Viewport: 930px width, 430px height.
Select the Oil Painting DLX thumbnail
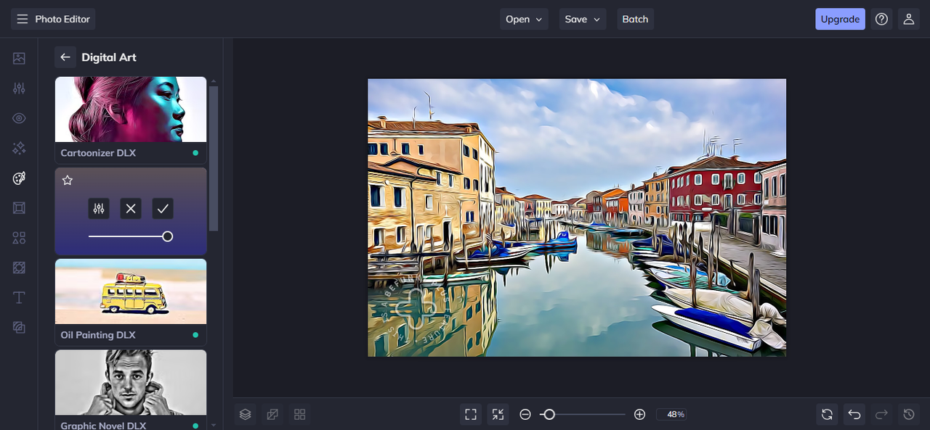click(131, 292)
